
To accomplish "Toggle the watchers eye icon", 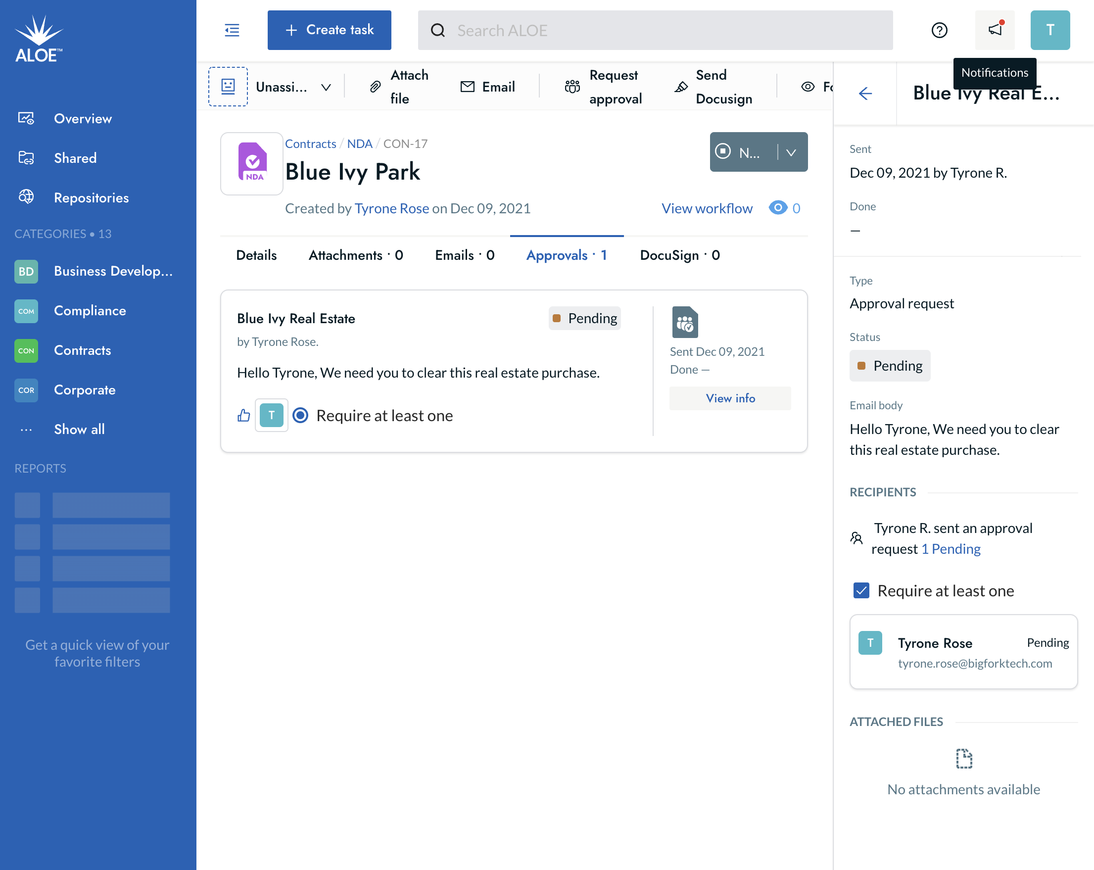I will [777, 208].
